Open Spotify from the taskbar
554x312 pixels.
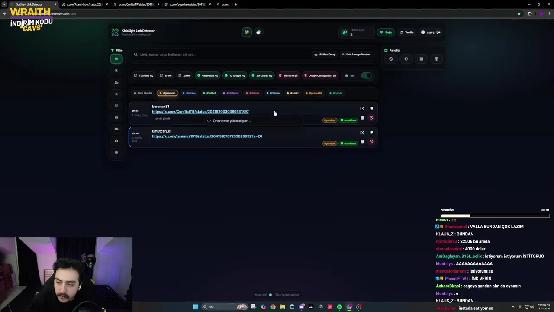pos(339,307)
